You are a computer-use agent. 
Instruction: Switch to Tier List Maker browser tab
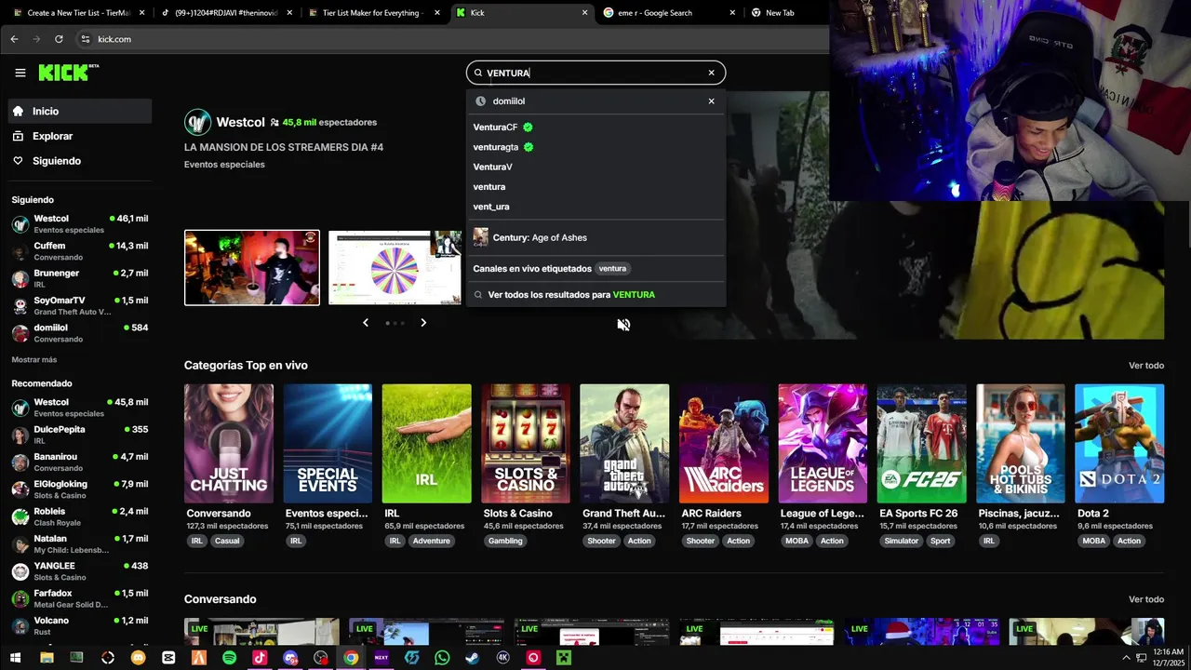[373, 13]
